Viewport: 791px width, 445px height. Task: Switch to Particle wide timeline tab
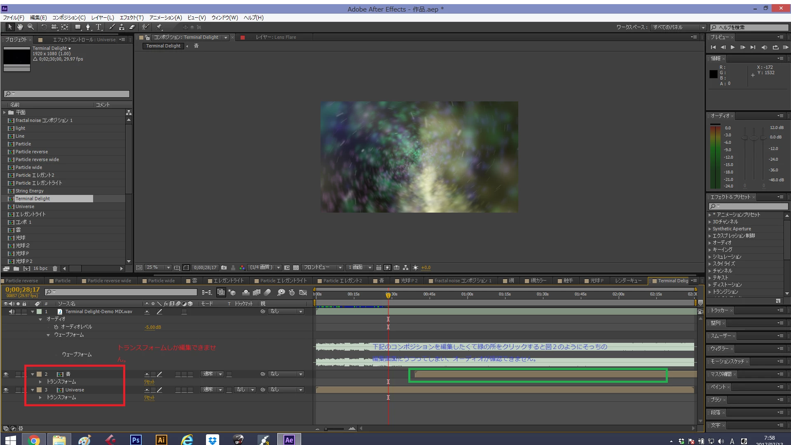(161, 281)
